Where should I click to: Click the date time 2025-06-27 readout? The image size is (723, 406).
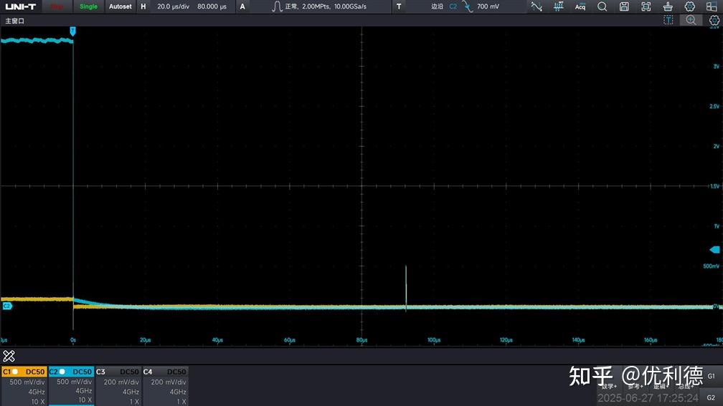[648, 398]
